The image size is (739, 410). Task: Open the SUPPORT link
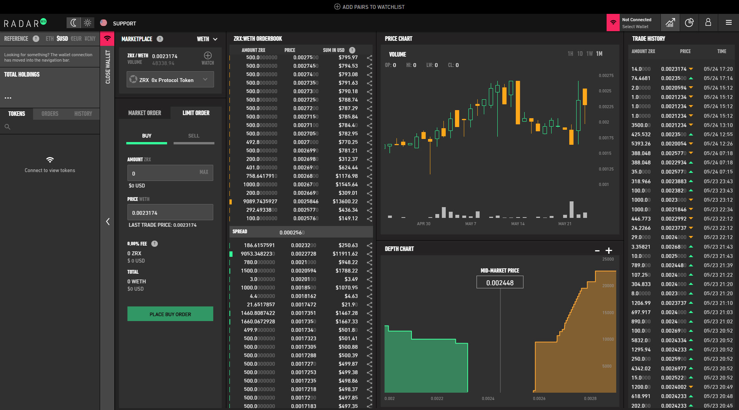(x=124, y=23)
